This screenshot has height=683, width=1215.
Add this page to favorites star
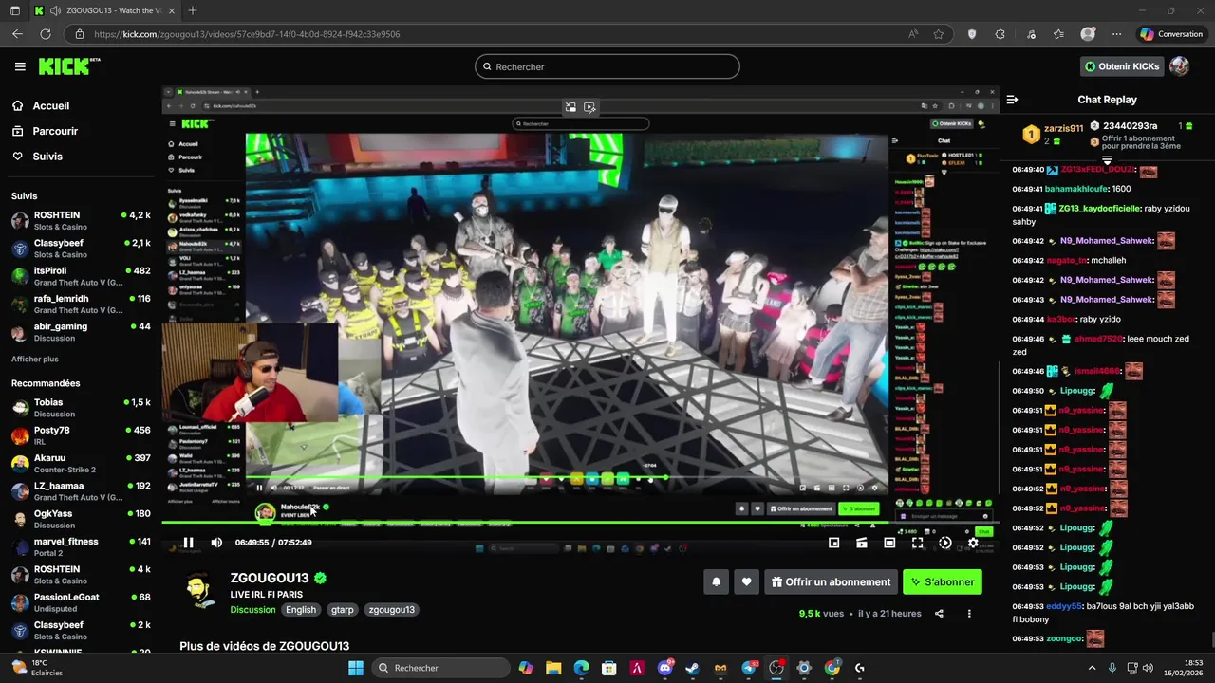click(939, 34)
